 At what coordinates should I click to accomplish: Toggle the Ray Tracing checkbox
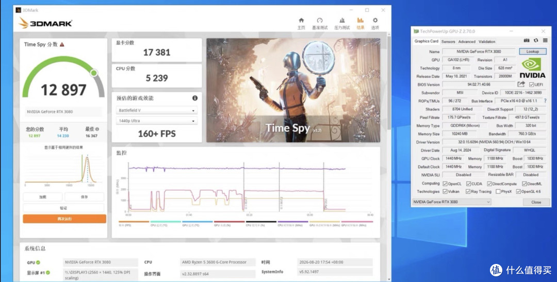pos(467,191)
